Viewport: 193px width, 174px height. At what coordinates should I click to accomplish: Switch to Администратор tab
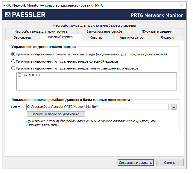tap(132, 37)
